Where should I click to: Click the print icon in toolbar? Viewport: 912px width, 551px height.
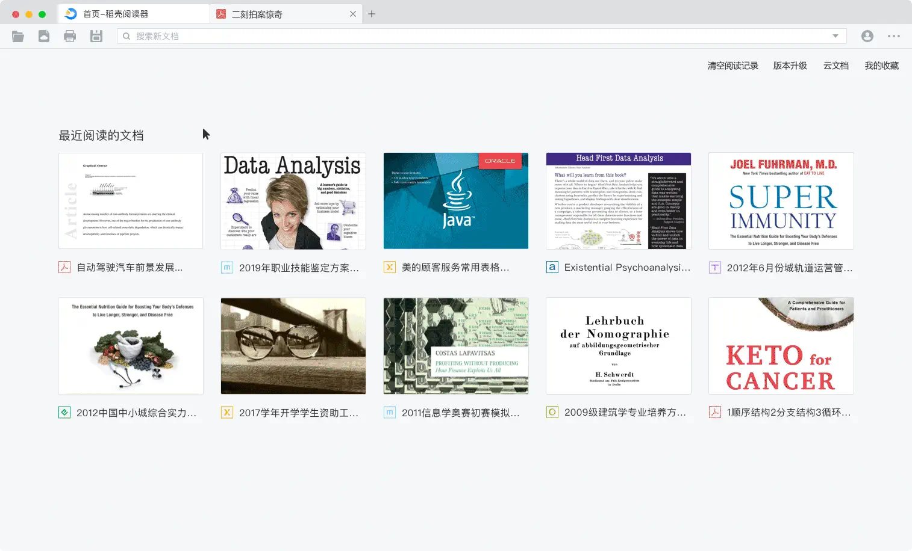point(70,37)
